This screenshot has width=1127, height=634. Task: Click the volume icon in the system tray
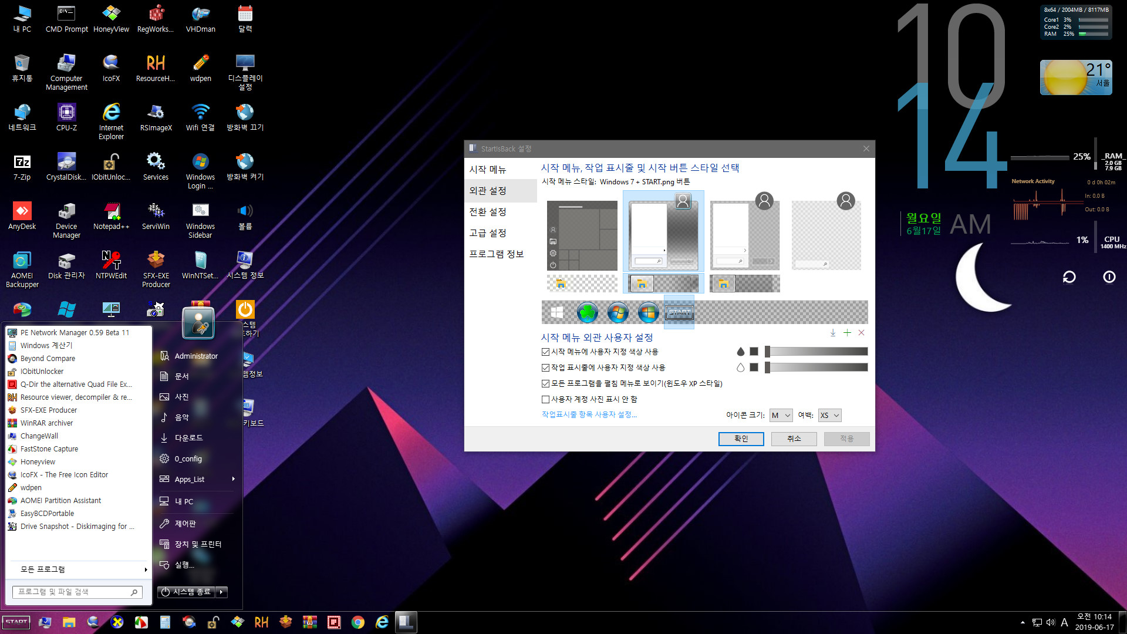[1050, 622]
